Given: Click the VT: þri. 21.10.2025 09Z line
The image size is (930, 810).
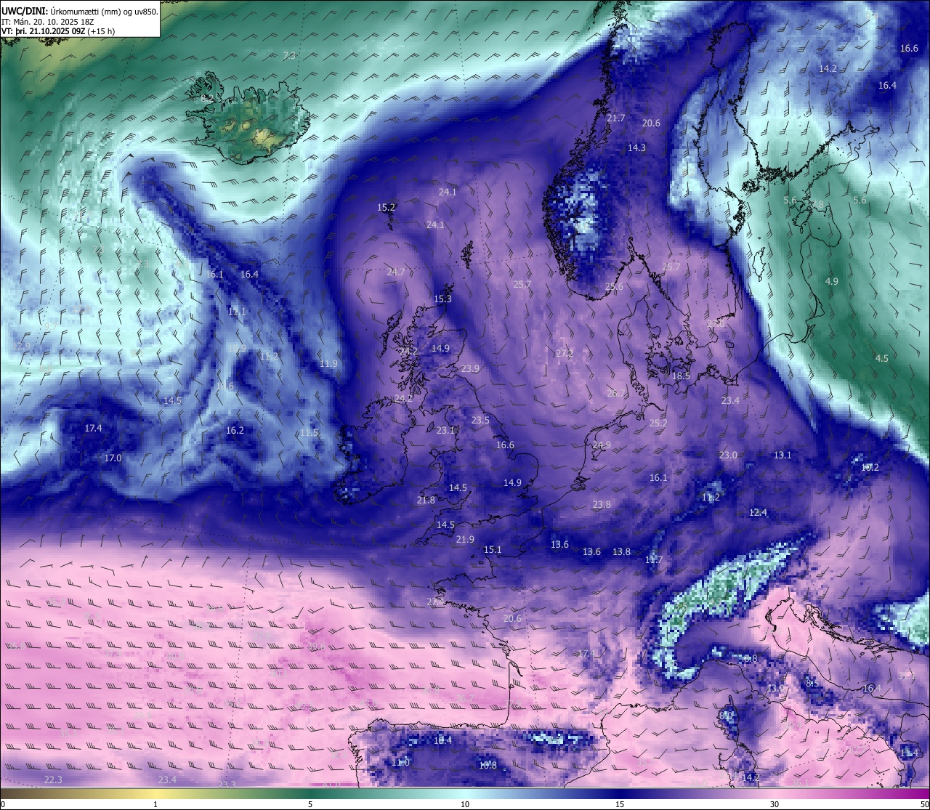Looking at the screenshot, I should click(x=58, y=31).
